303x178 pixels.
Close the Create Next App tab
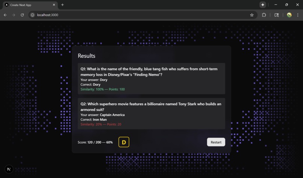click(54, 5)
